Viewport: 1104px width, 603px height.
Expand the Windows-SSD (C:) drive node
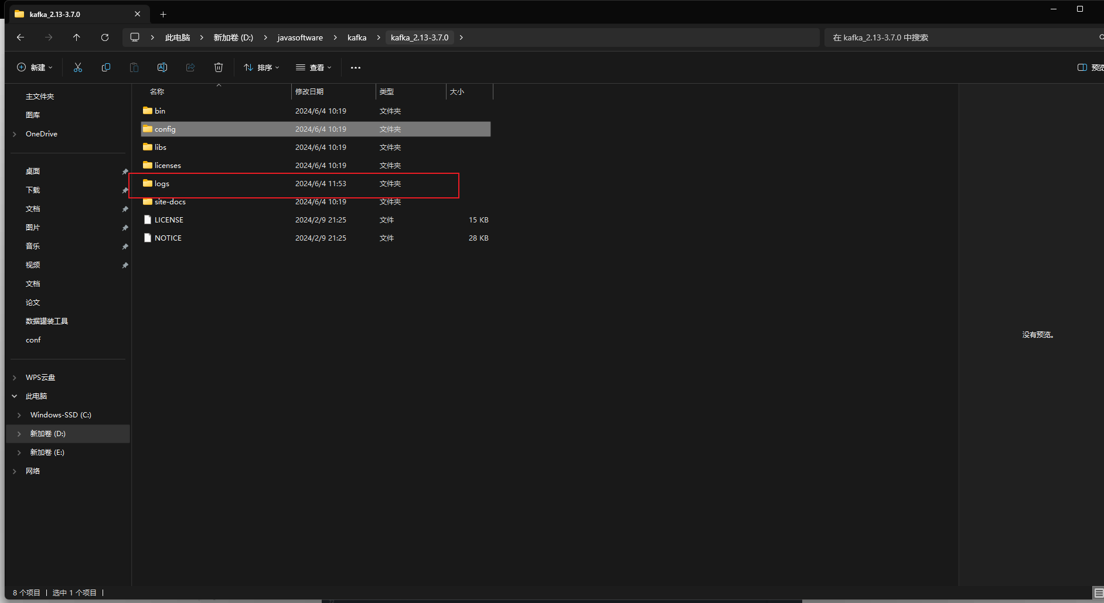[x=19, y=415]
